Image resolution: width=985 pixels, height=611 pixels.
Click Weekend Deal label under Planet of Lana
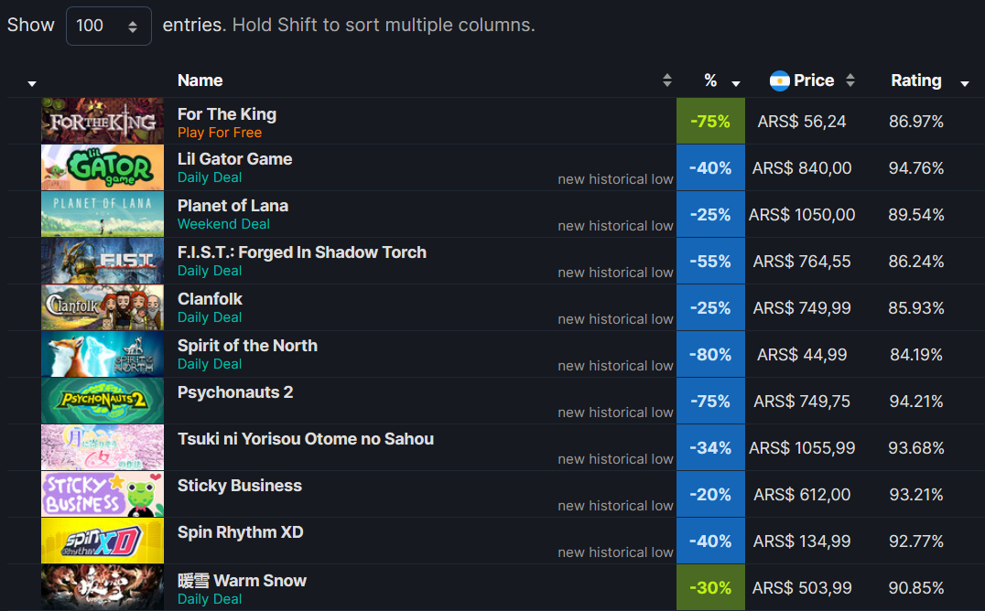click(223, 224)
